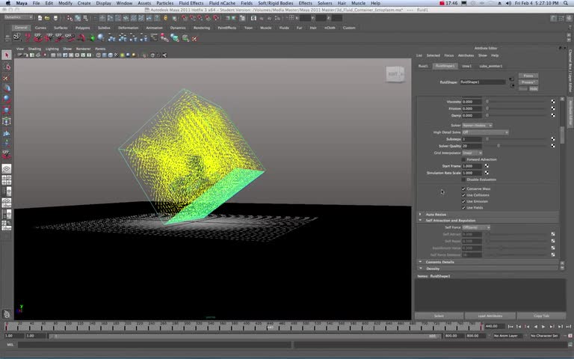574x359 pixels.
Task: Choose the Rotate tool in left toolbox
Action: 7,99
